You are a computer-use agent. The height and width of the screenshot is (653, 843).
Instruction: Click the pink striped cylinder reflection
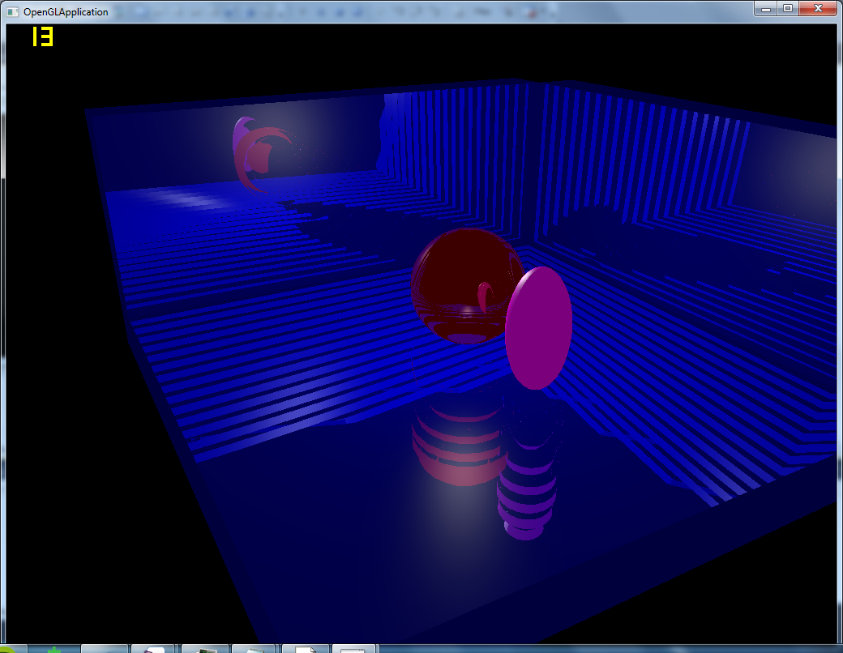[x=460, y=446]
